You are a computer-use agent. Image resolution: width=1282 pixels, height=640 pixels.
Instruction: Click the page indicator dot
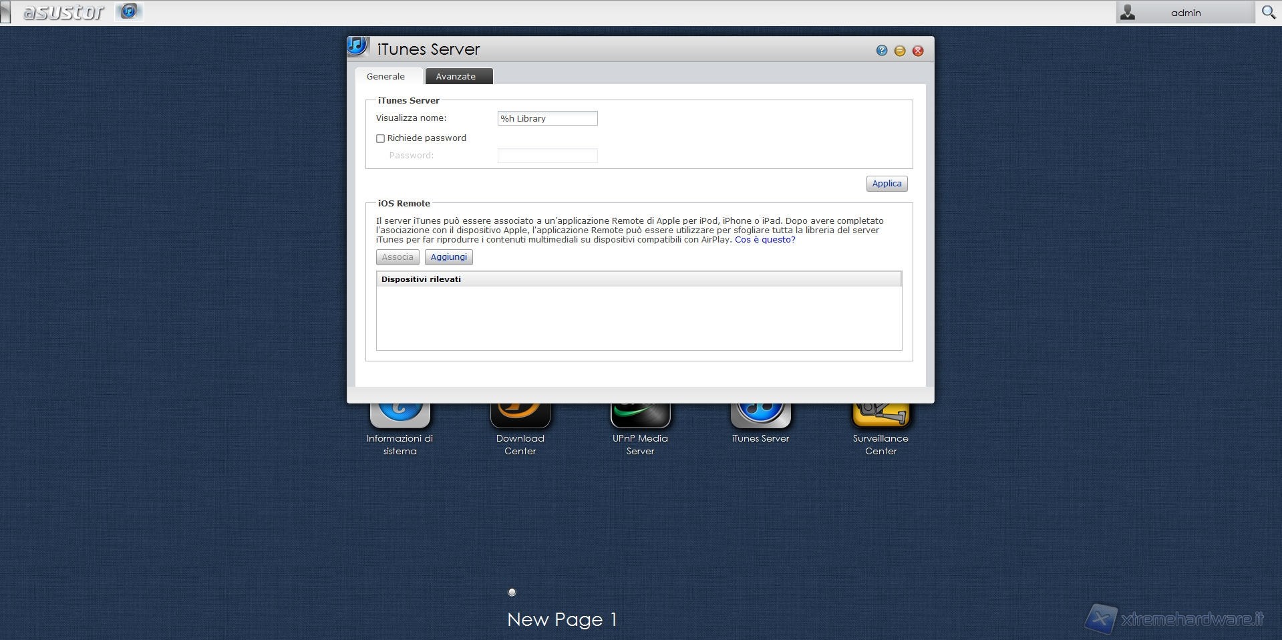(x=512, y=592)
